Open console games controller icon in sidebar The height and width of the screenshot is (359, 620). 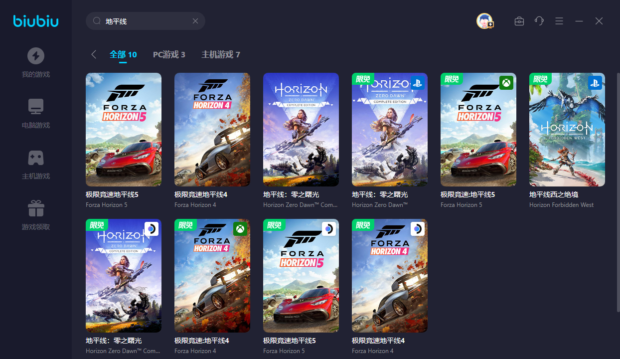pyautogui.click(x=35, y=158)
